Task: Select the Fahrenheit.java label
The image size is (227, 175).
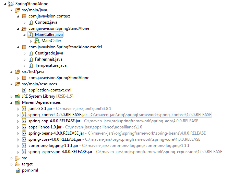Action: (x=49, y=59)
